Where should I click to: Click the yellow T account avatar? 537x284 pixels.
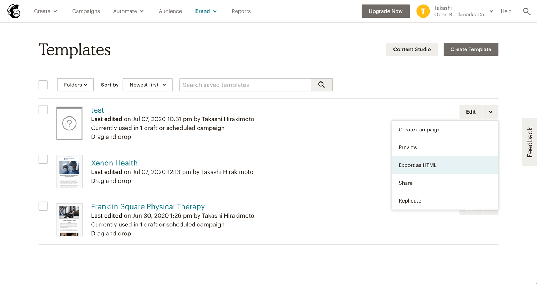(x=423, y=11)
